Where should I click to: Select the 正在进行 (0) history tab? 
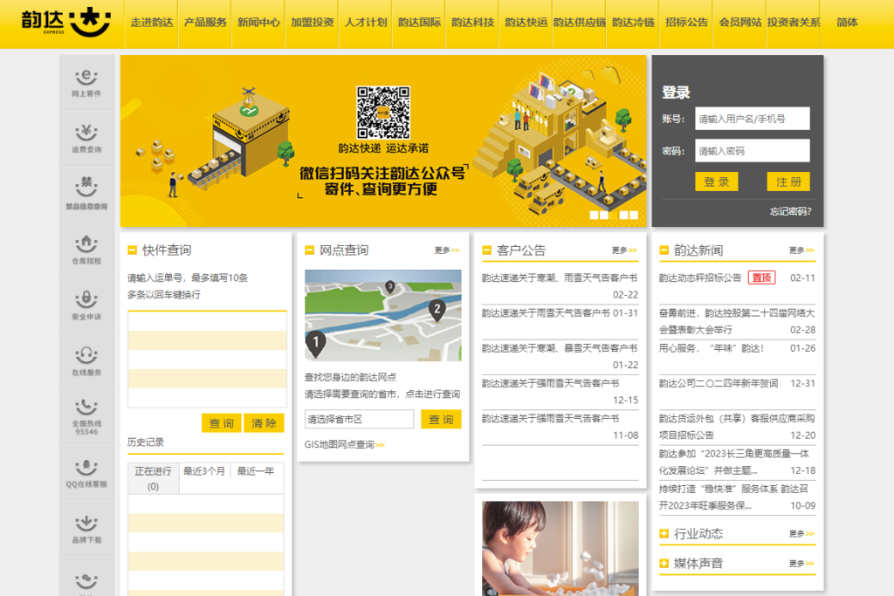click(153, 478)
